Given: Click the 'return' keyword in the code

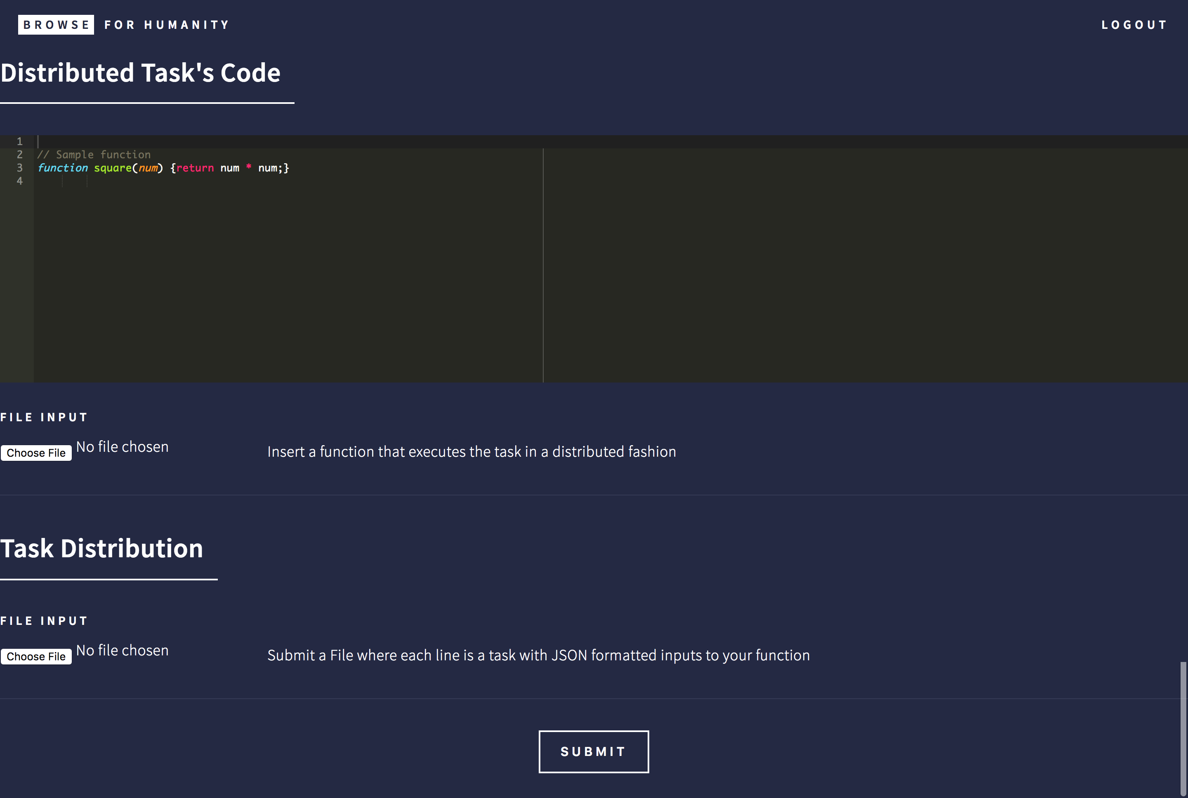Looking at the screenshot, I should [195, 168].
